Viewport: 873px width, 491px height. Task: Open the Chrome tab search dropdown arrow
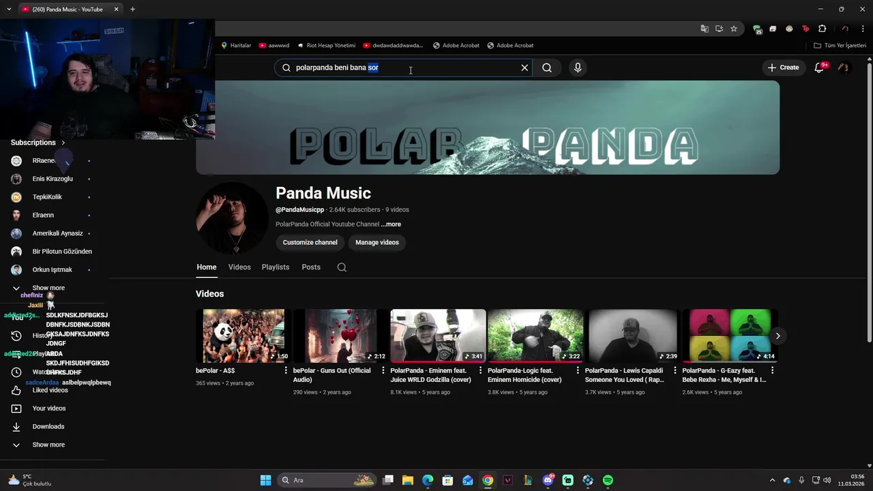tap(9, 9)
